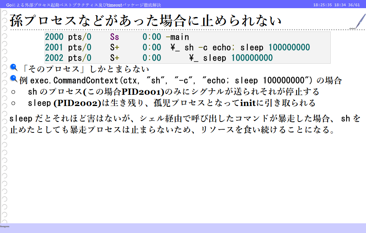Click the pen icon at the slide corner
The height and width of the screenshot is (233, 366).
[x=358, y=21]
